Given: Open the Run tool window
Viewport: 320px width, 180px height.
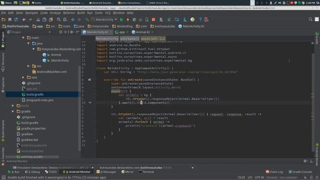Looking at the screenshot, I should coord(13,172).
